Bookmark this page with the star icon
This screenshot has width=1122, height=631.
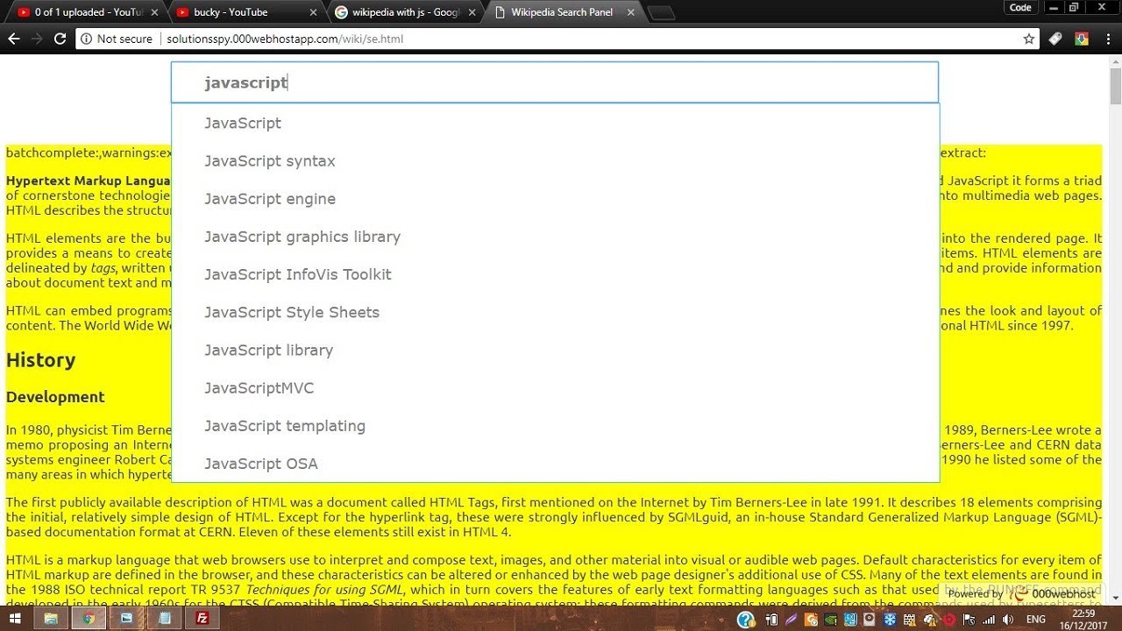pyautogui.click(x=1029, y=39)
